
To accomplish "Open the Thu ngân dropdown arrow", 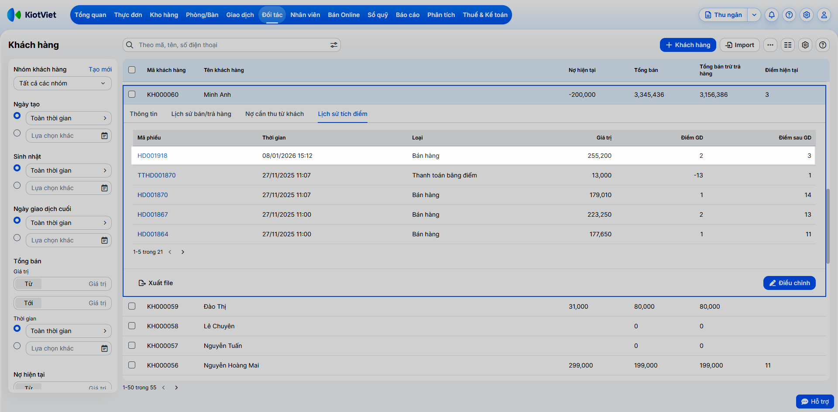I will click(x=754, y=15).
